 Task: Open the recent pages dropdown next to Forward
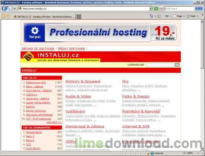[x=15, y=9]
